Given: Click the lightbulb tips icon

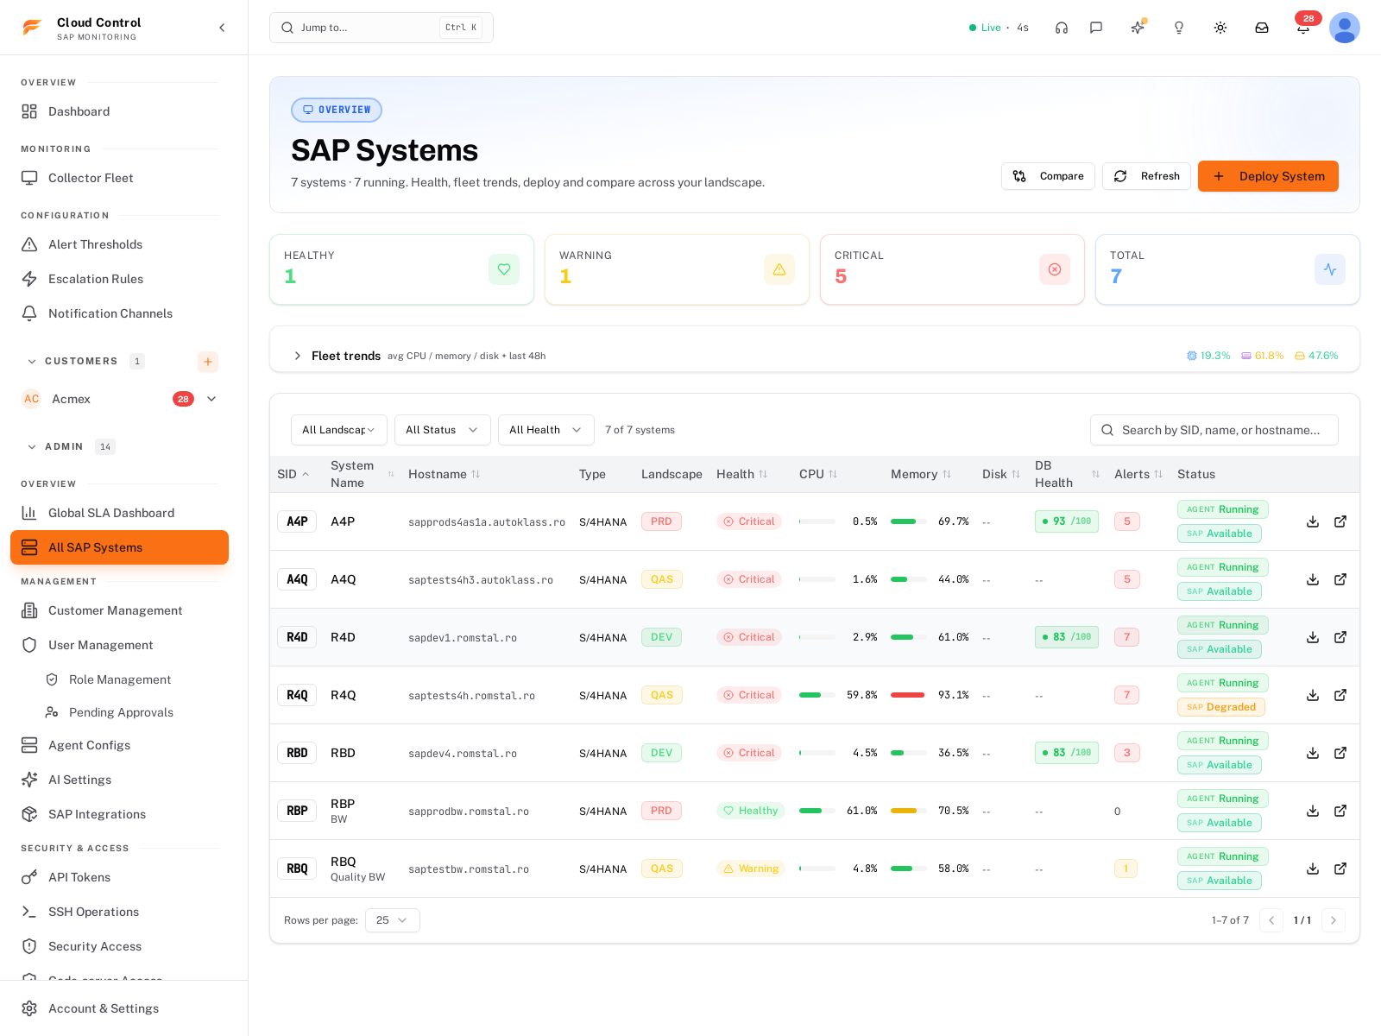Looking at the screenshot, I should pyautogui.click(x=1179, y=28).
